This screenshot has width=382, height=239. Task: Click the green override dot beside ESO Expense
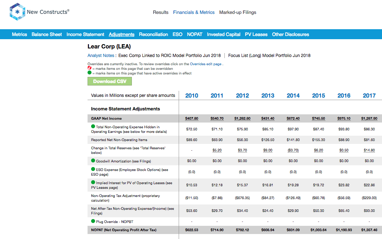pyautogui.click(x=93, y=169)
